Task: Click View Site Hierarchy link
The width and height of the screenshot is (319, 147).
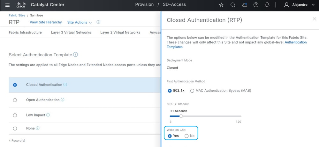Action: tap(46, 22)
